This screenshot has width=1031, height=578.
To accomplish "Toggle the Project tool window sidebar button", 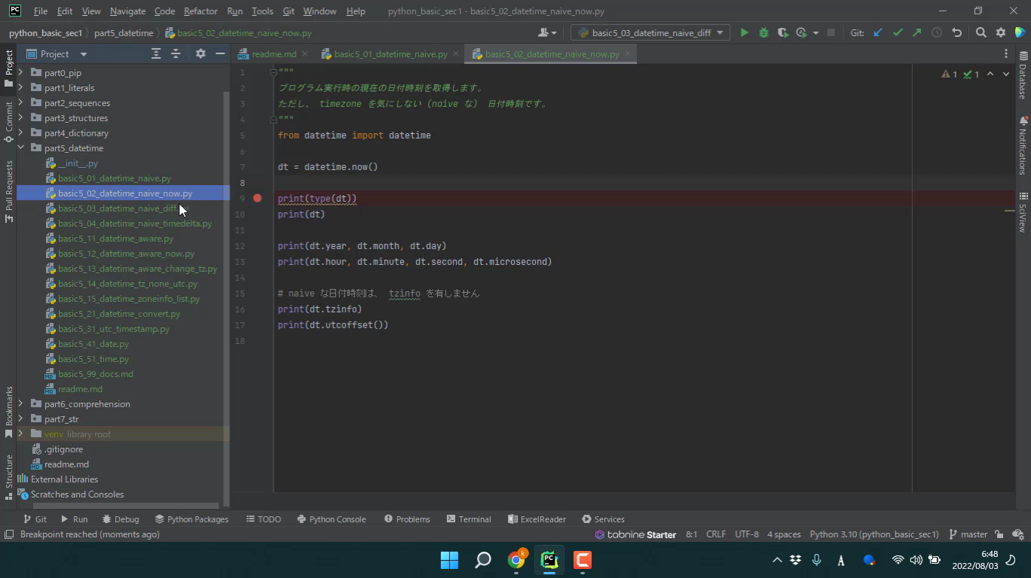I will pos(9,64).
